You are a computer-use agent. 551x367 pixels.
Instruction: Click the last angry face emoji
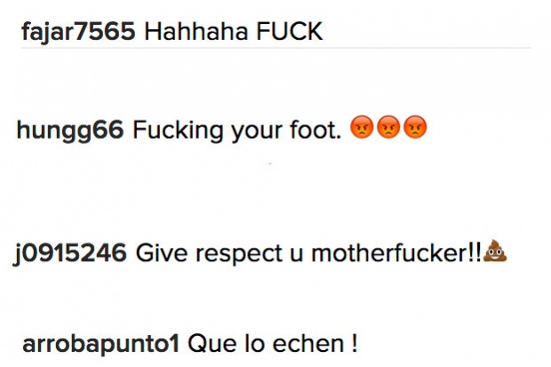(x=415, y=127)
